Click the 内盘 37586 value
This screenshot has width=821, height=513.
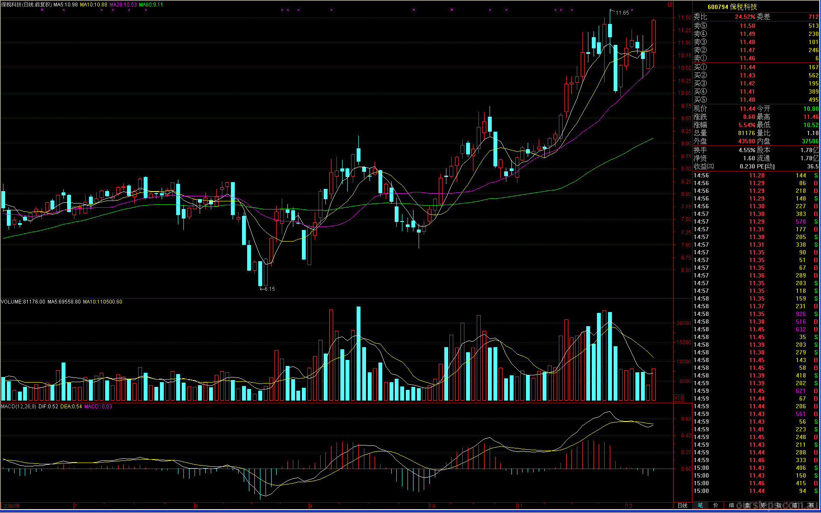point(810,142)
